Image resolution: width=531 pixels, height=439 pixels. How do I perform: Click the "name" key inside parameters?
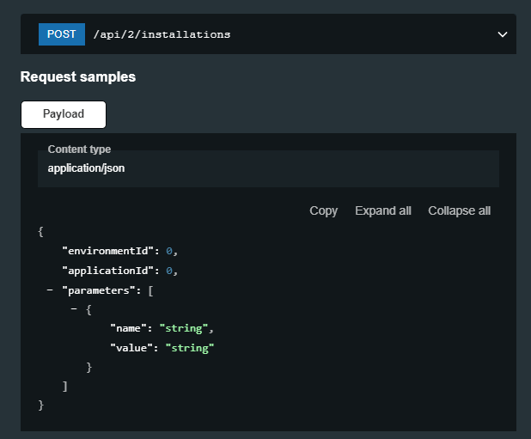[x=131, y=328]
